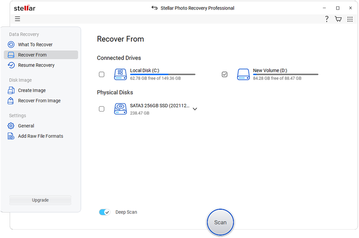Open the apps grid menu
Image resolution: width=359 pixels, height=238 pixels.
pos(350,19)
